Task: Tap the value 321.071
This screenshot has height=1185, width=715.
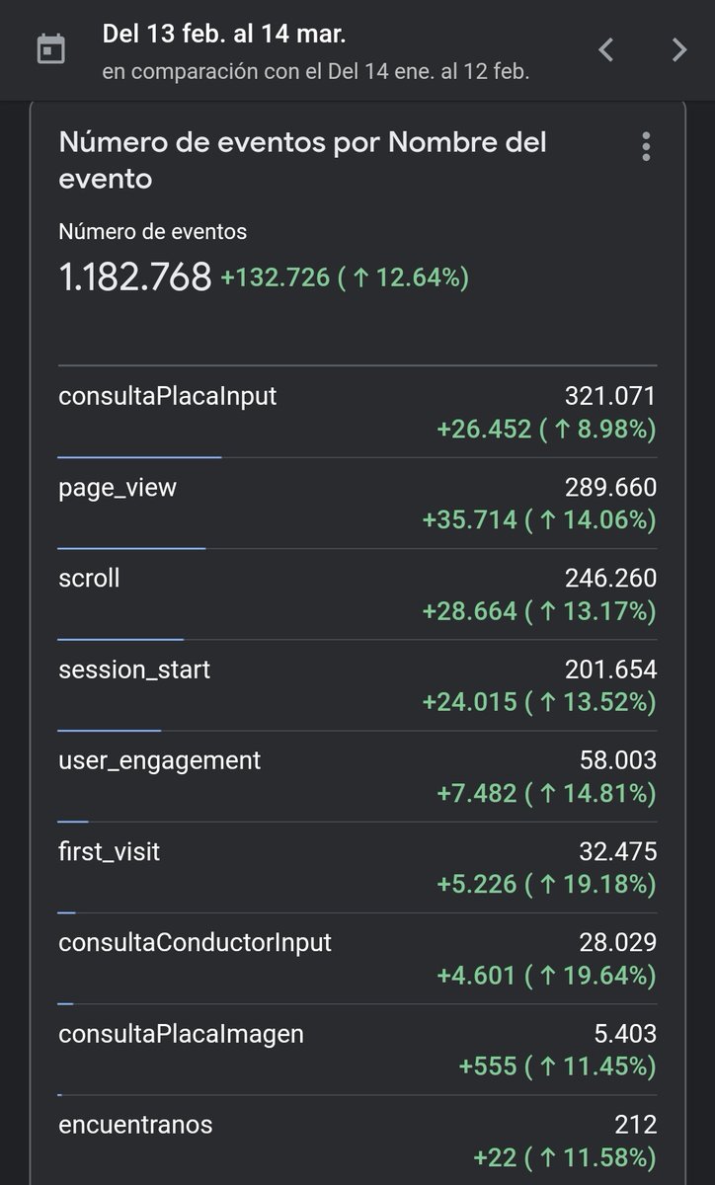Action: pyautogui.click(x=610, y=396)
